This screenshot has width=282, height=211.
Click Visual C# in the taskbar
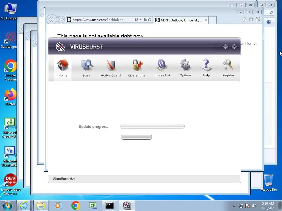coord(93,206)
